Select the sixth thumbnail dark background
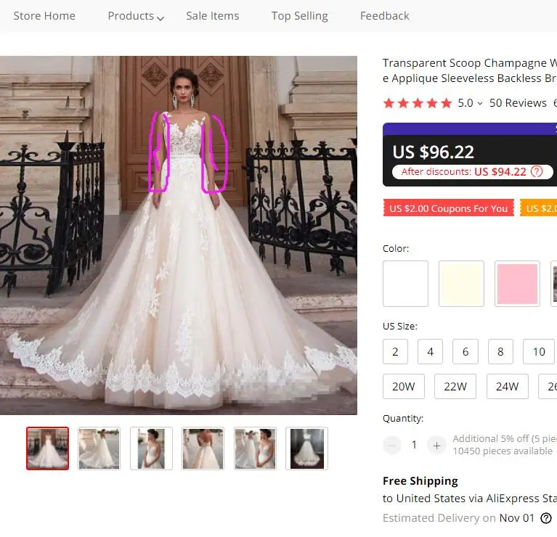This screenshot has height=537, width=557. pyautogui.click(x=307, y=448)
